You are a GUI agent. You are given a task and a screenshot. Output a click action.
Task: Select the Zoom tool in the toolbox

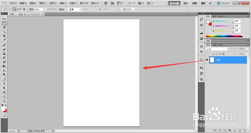click(x=4, y=101)
